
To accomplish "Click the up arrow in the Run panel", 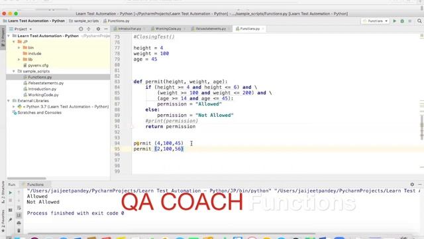I will (19, 193).
